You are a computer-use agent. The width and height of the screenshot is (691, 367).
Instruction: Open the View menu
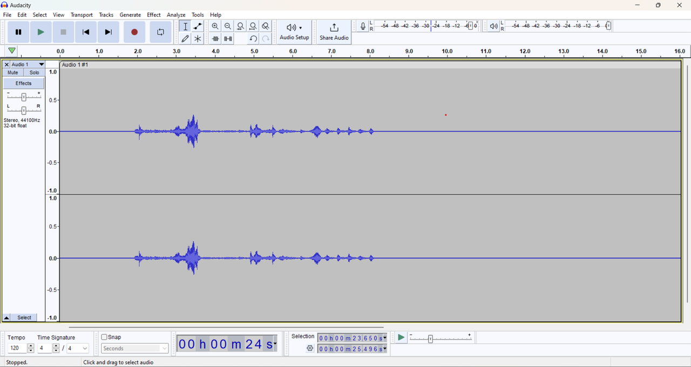click(59, 15)
